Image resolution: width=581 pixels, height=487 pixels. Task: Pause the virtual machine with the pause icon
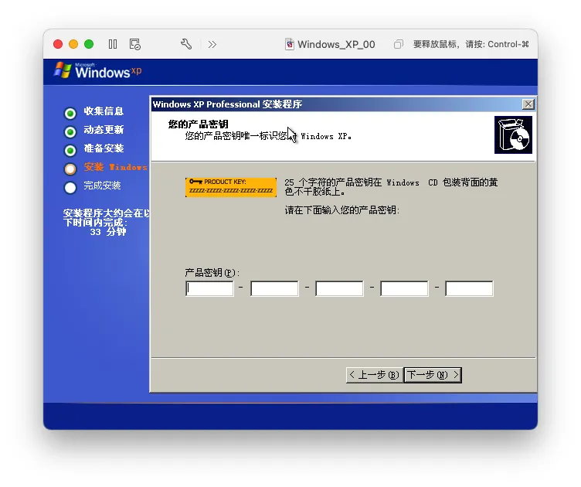tap(113, 45)
